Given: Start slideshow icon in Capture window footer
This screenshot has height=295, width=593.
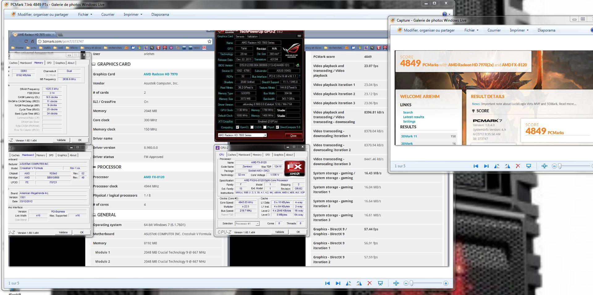Looking at the screenshot, I should click(x=529, y=166).
